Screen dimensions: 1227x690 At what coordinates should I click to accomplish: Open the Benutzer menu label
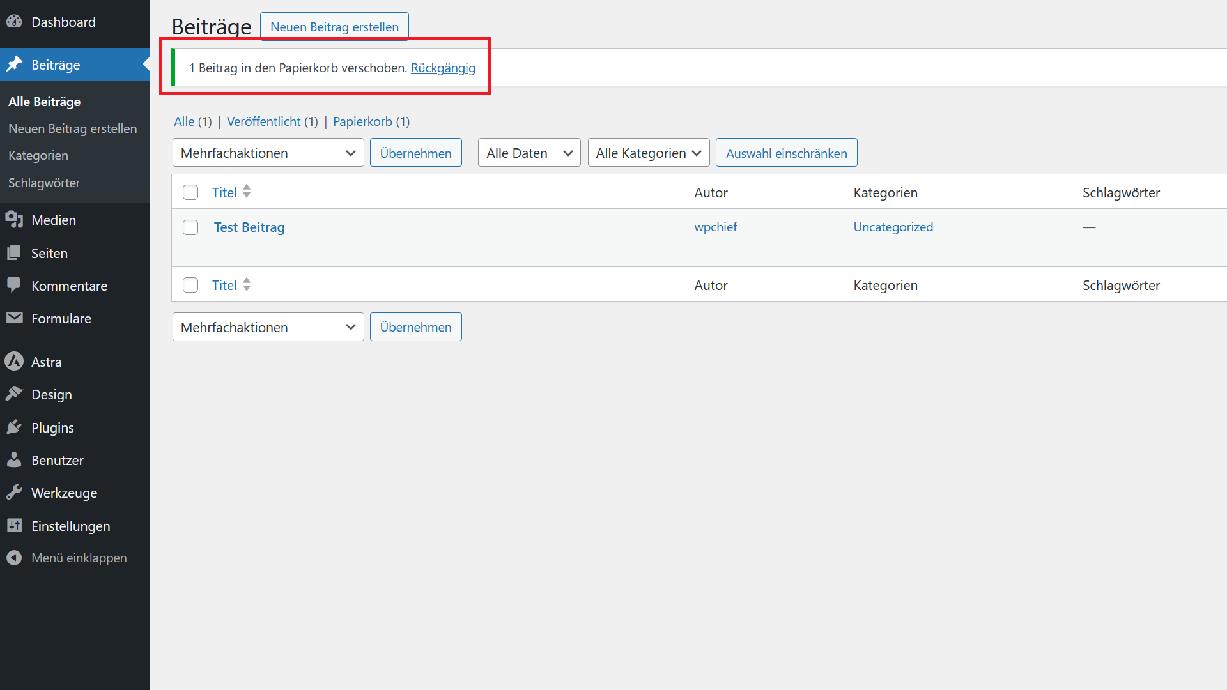tap(58, 460)
